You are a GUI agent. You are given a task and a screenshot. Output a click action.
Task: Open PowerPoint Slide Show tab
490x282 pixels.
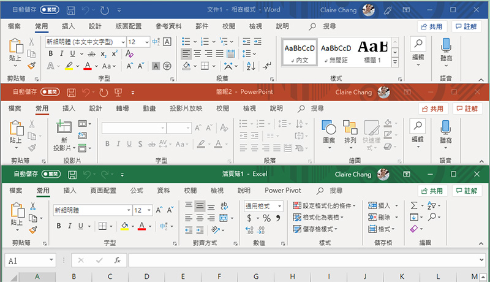(186, 109)
